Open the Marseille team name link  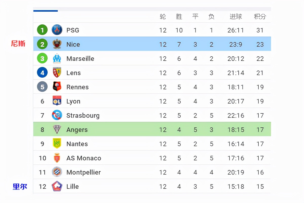[80, 59]
